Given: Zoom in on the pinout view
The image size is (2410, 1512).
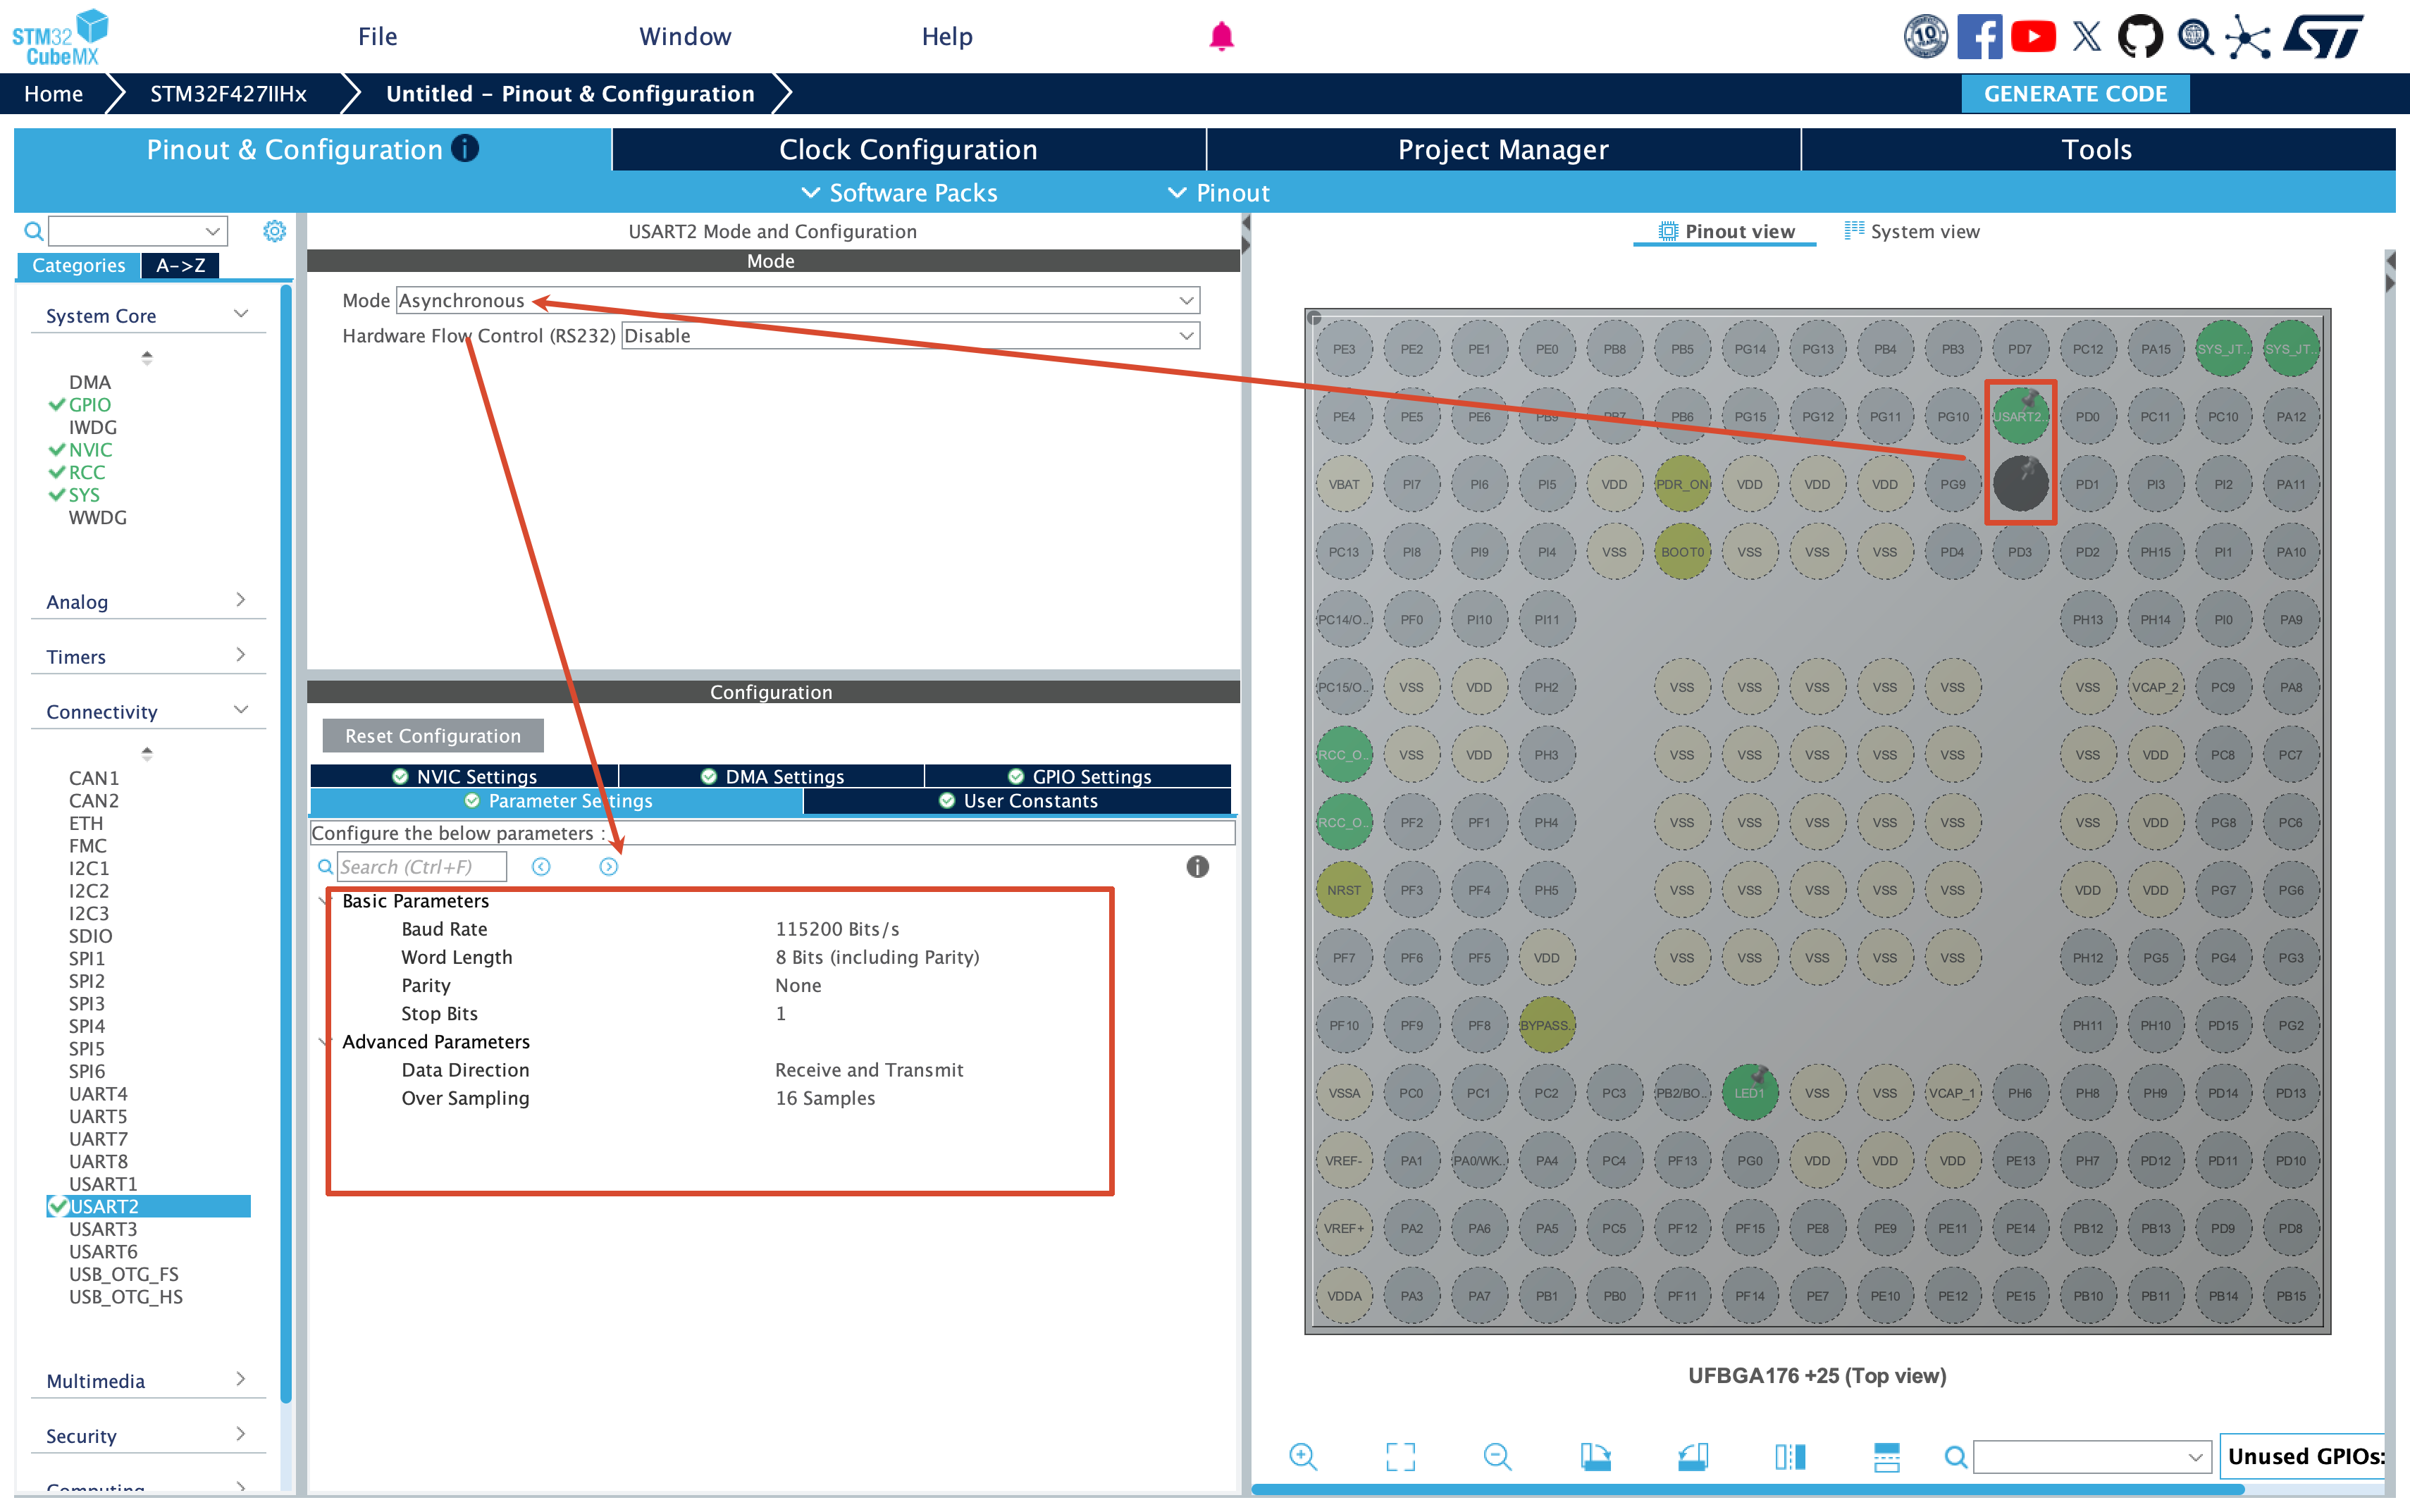Looking at the screenshot, I should (x=1303, y=1457).
